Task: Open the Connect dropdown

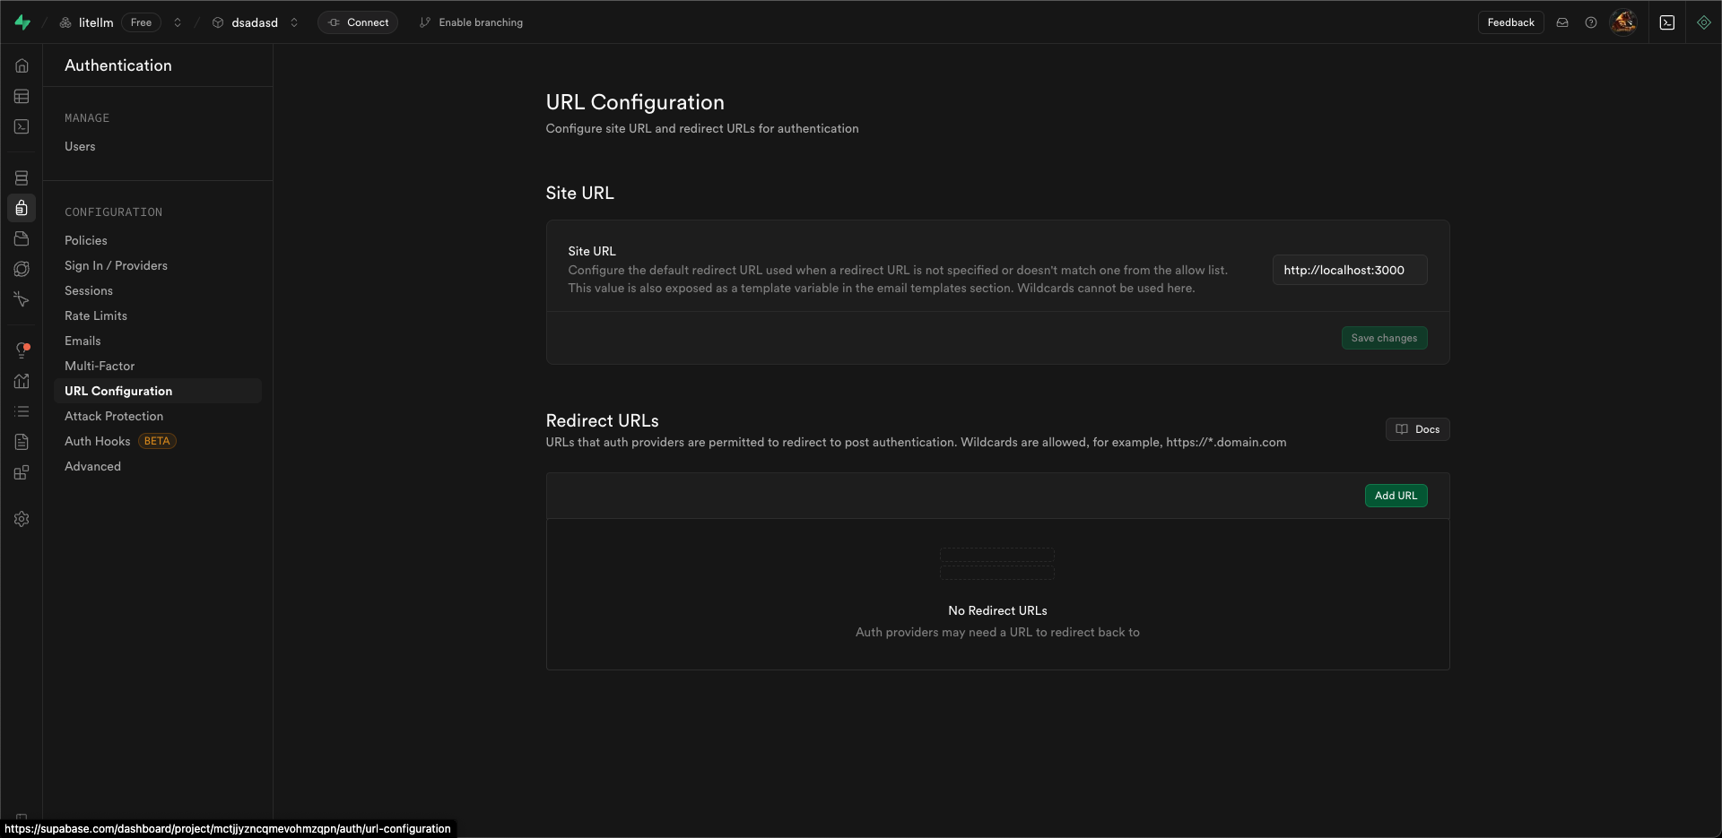Action: click(x=358, y=22)
